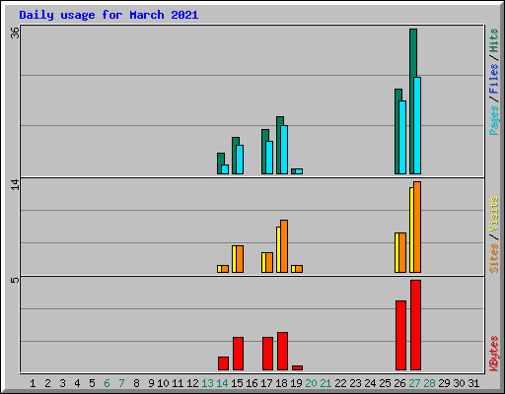Select the tiny red KBytes bar for day 19
This screenshot has height=394, width=505.
(x=297, y=367)
